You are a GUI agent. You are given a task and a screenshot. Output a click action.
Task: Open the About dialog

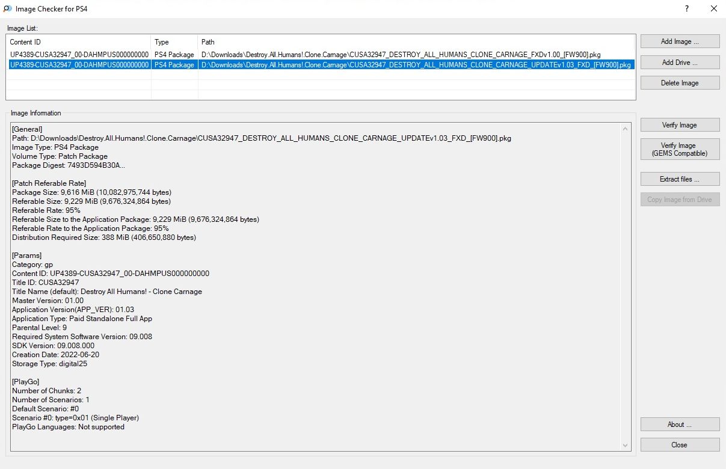click(x=680, y=424)
